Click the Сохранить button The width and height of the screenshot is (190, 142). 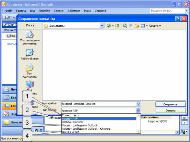[x=170, y=104]
